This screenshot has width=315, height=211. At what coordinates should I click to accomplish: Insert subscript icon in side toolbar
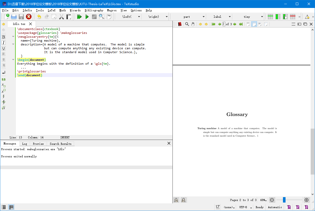4,85
